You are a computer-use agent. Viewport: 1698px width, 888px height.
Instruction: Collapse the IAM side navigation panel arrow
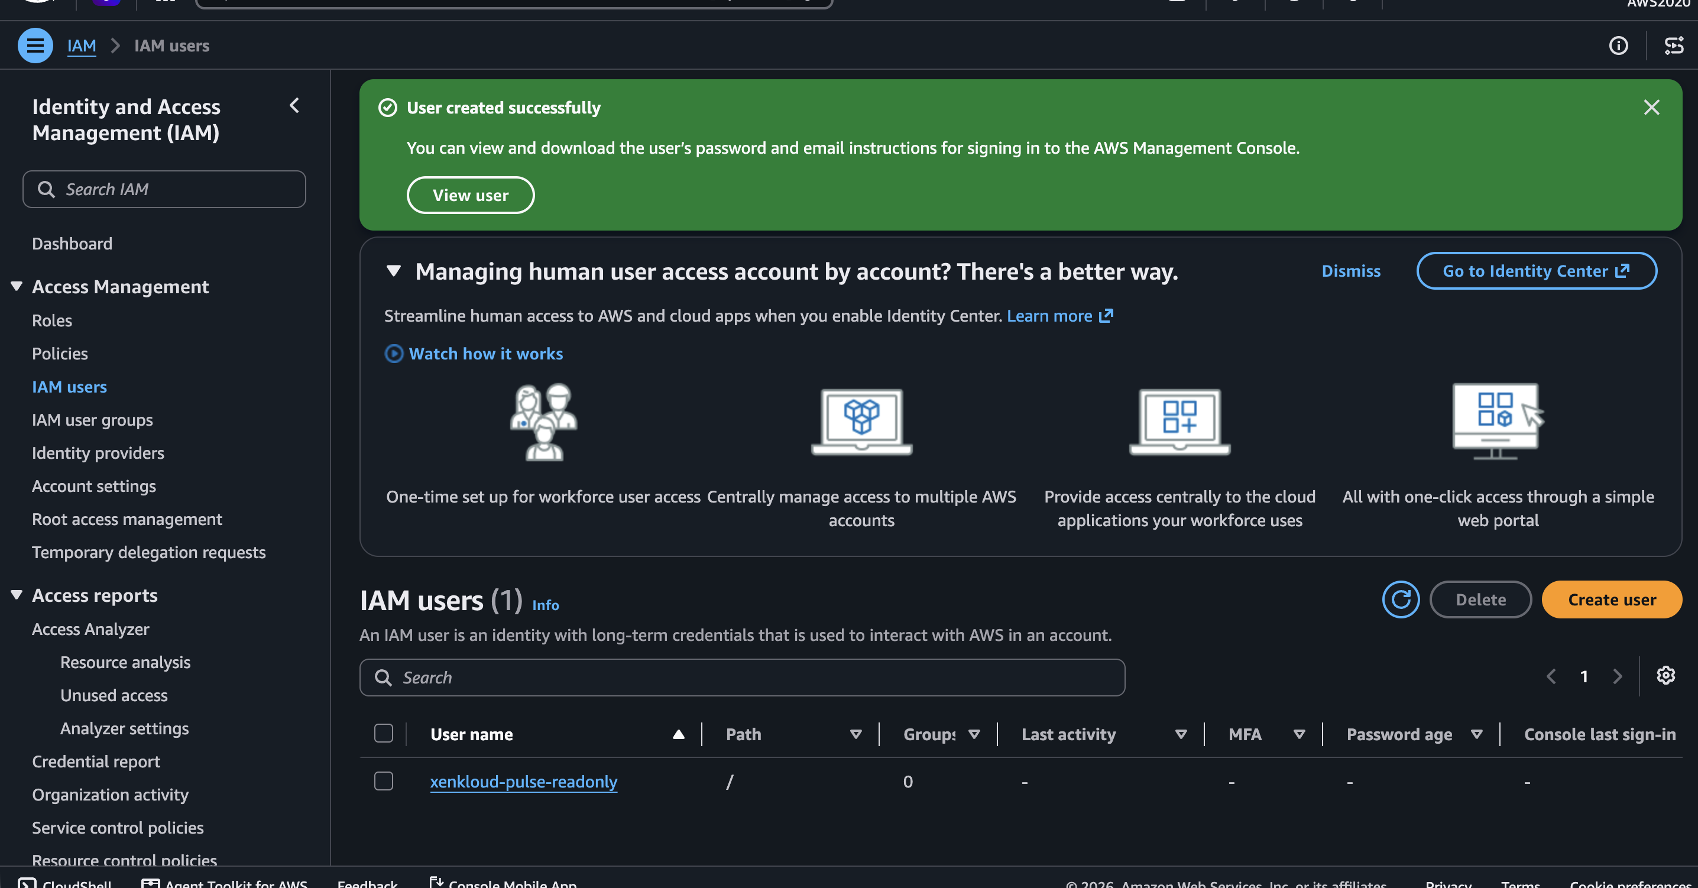[294, 105]
